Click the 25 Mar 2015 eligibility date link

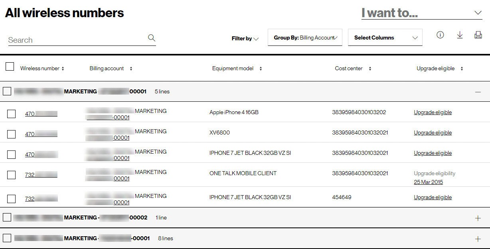[428, 182]
